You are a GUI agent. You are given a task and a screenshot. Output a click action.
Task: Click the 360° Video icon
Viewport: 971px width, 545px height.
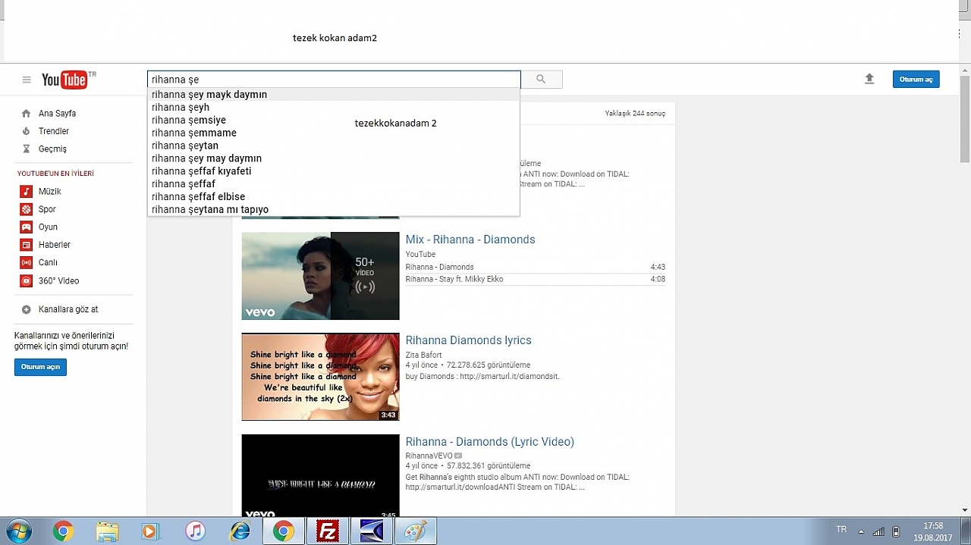(x=27, y=280)
